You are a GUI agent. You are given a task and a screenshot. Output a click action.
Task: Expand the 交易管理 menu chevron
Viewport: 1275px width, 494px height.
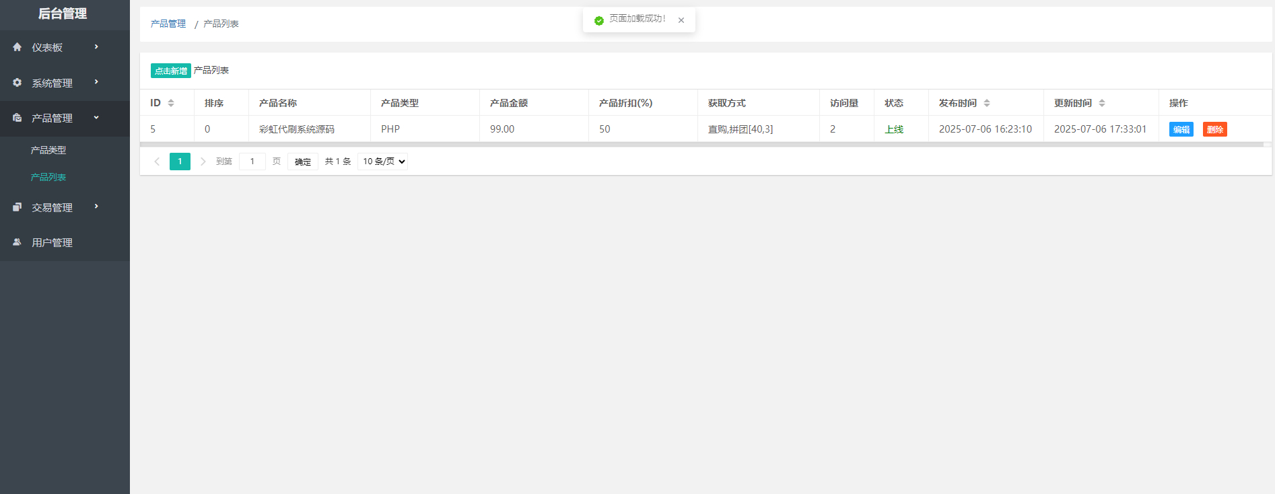pyautogui.click(x=96, y=207)
